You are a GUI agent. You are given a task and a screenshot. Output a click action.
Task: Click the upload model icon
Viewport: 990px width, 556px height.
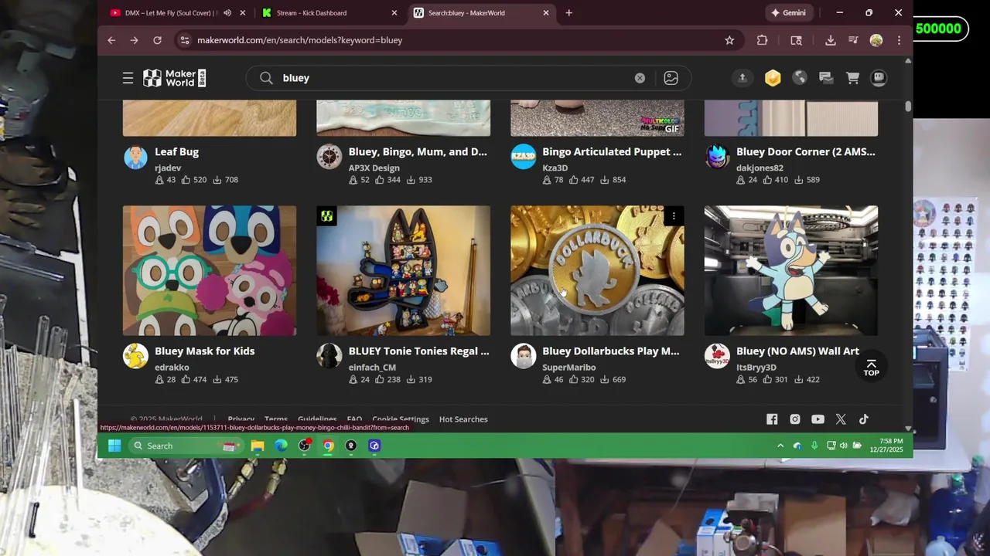click(x=742, y=78)
